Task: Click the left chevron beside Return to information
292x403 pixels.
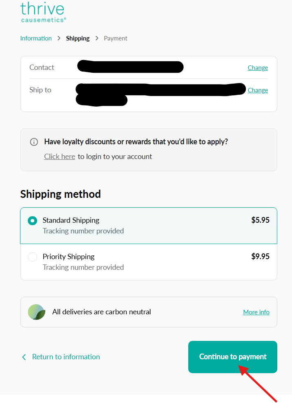Action: pos(24,357)
